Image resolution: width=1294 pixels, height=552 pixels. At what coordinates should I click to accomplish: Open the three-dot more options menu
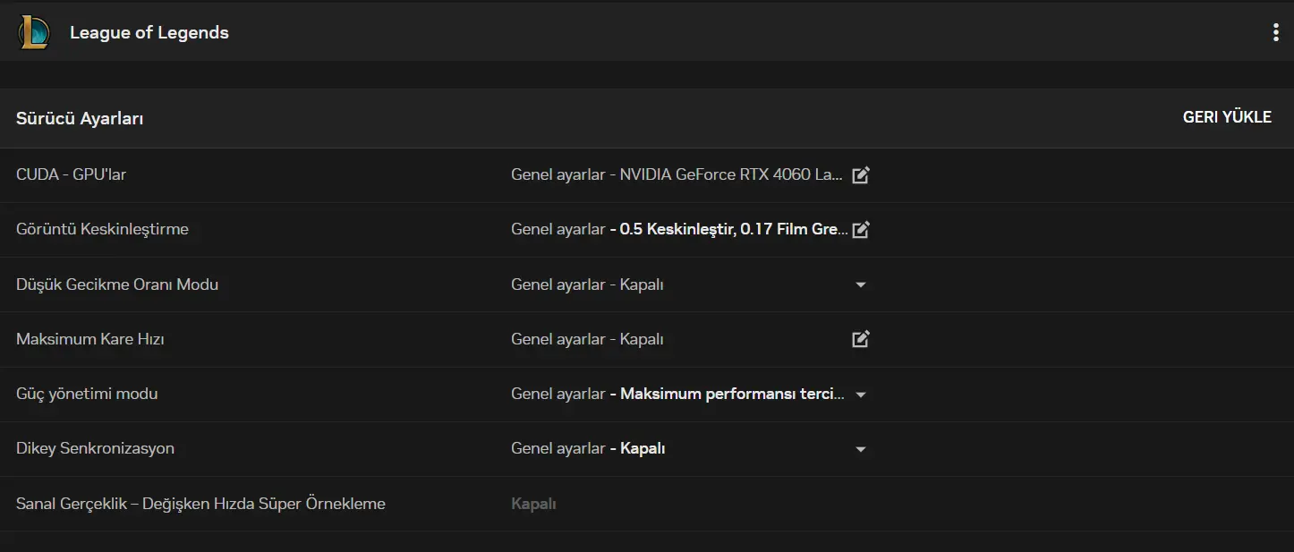(1275, 33)
